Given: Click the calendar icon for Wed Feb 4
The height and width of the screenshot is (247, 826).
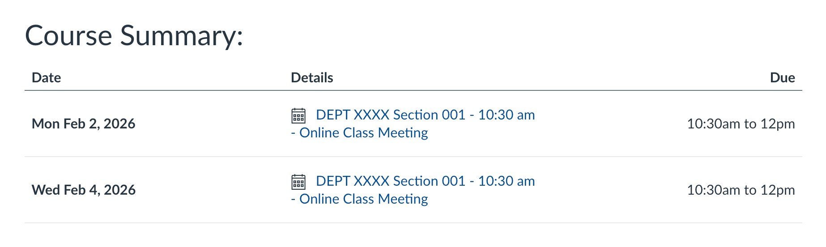Looking at the screenshot, I should pyautogui.click(x=298, y=182).
